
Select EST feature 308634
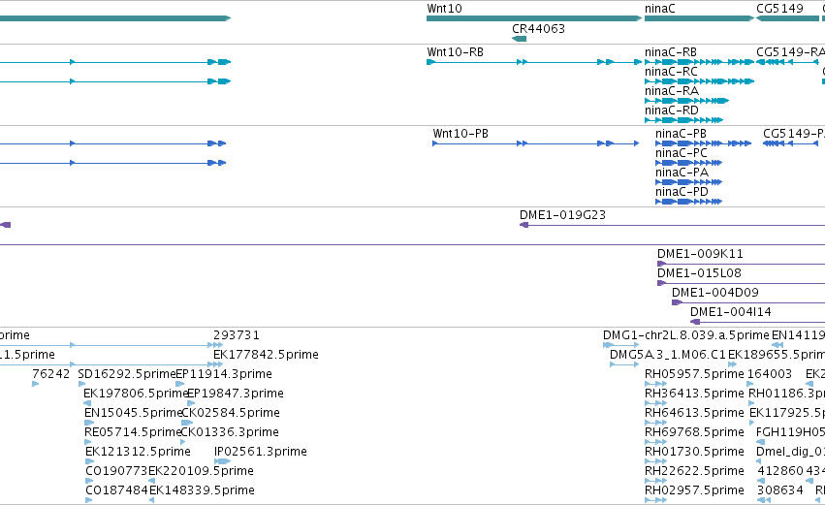pos(780,491)
